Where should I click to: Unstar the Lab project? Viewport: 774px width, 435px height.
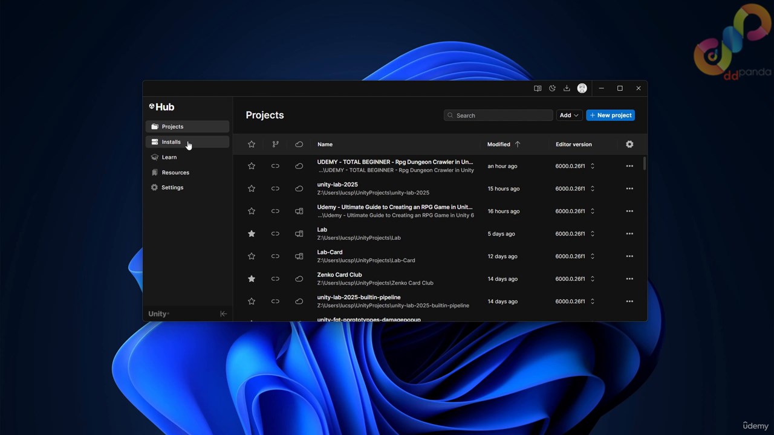click(252, 234)
